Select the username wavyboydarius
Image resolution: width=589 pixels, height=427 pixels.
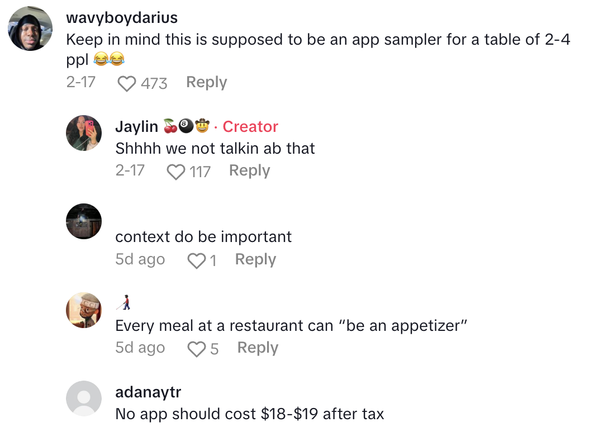pos(122,17)
